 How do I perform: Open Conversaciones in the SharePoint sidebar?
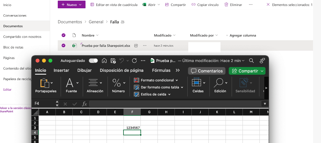pyautogui.click(x=15, y=16)
